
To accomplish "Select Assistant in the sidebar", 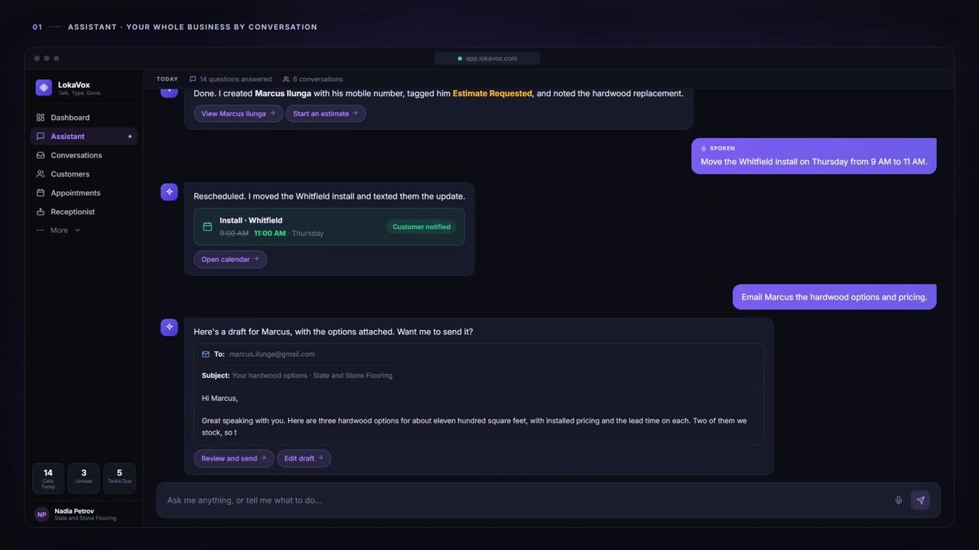I will point(83,136).
